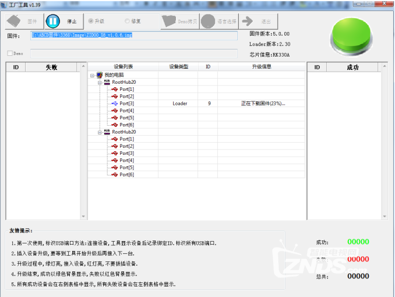Click the 工厂工具 app icon in title bar
Viewport: 395px width, 297px height.
pos(4,5)
